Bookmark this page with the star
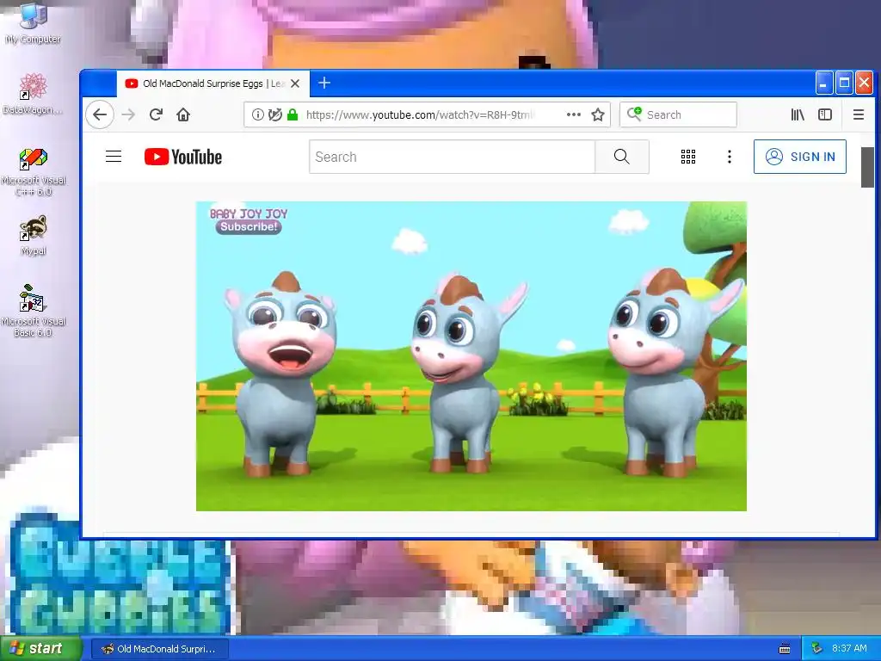The height and width of the screenshot is (661, 881). pos(598,114)
